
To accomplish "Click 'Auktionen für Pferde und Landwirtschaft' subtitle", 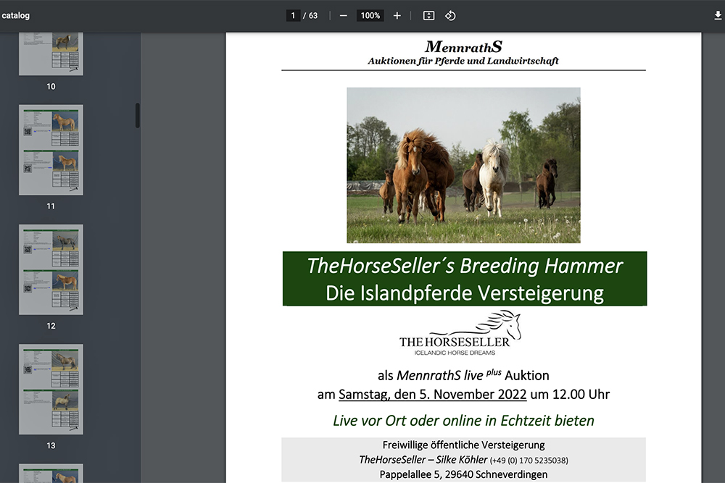I will tap(463, 61).
